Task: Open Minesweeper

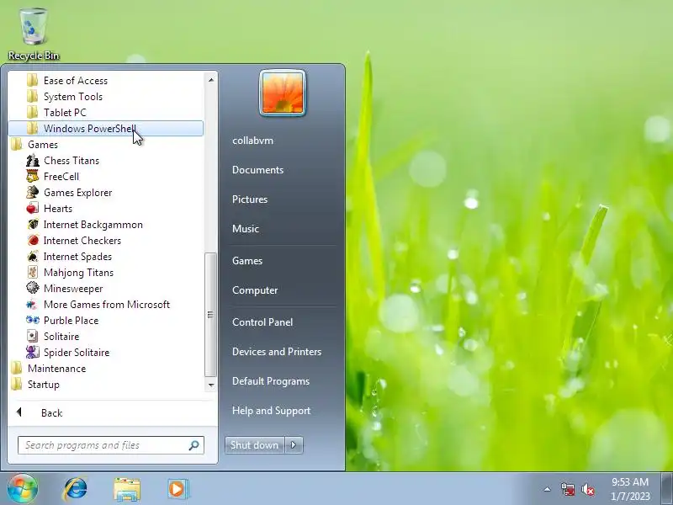Action: pos(73,289)
